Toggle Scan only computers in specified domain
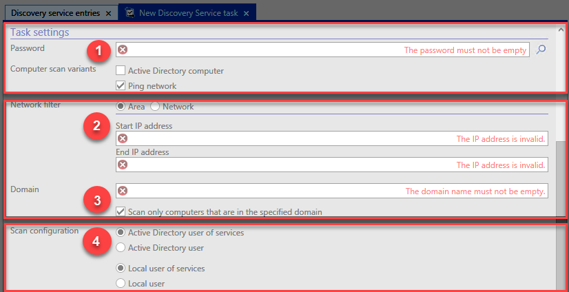Image resolution: width=569 pixels, height=292 pixels. tap(121, 211)
